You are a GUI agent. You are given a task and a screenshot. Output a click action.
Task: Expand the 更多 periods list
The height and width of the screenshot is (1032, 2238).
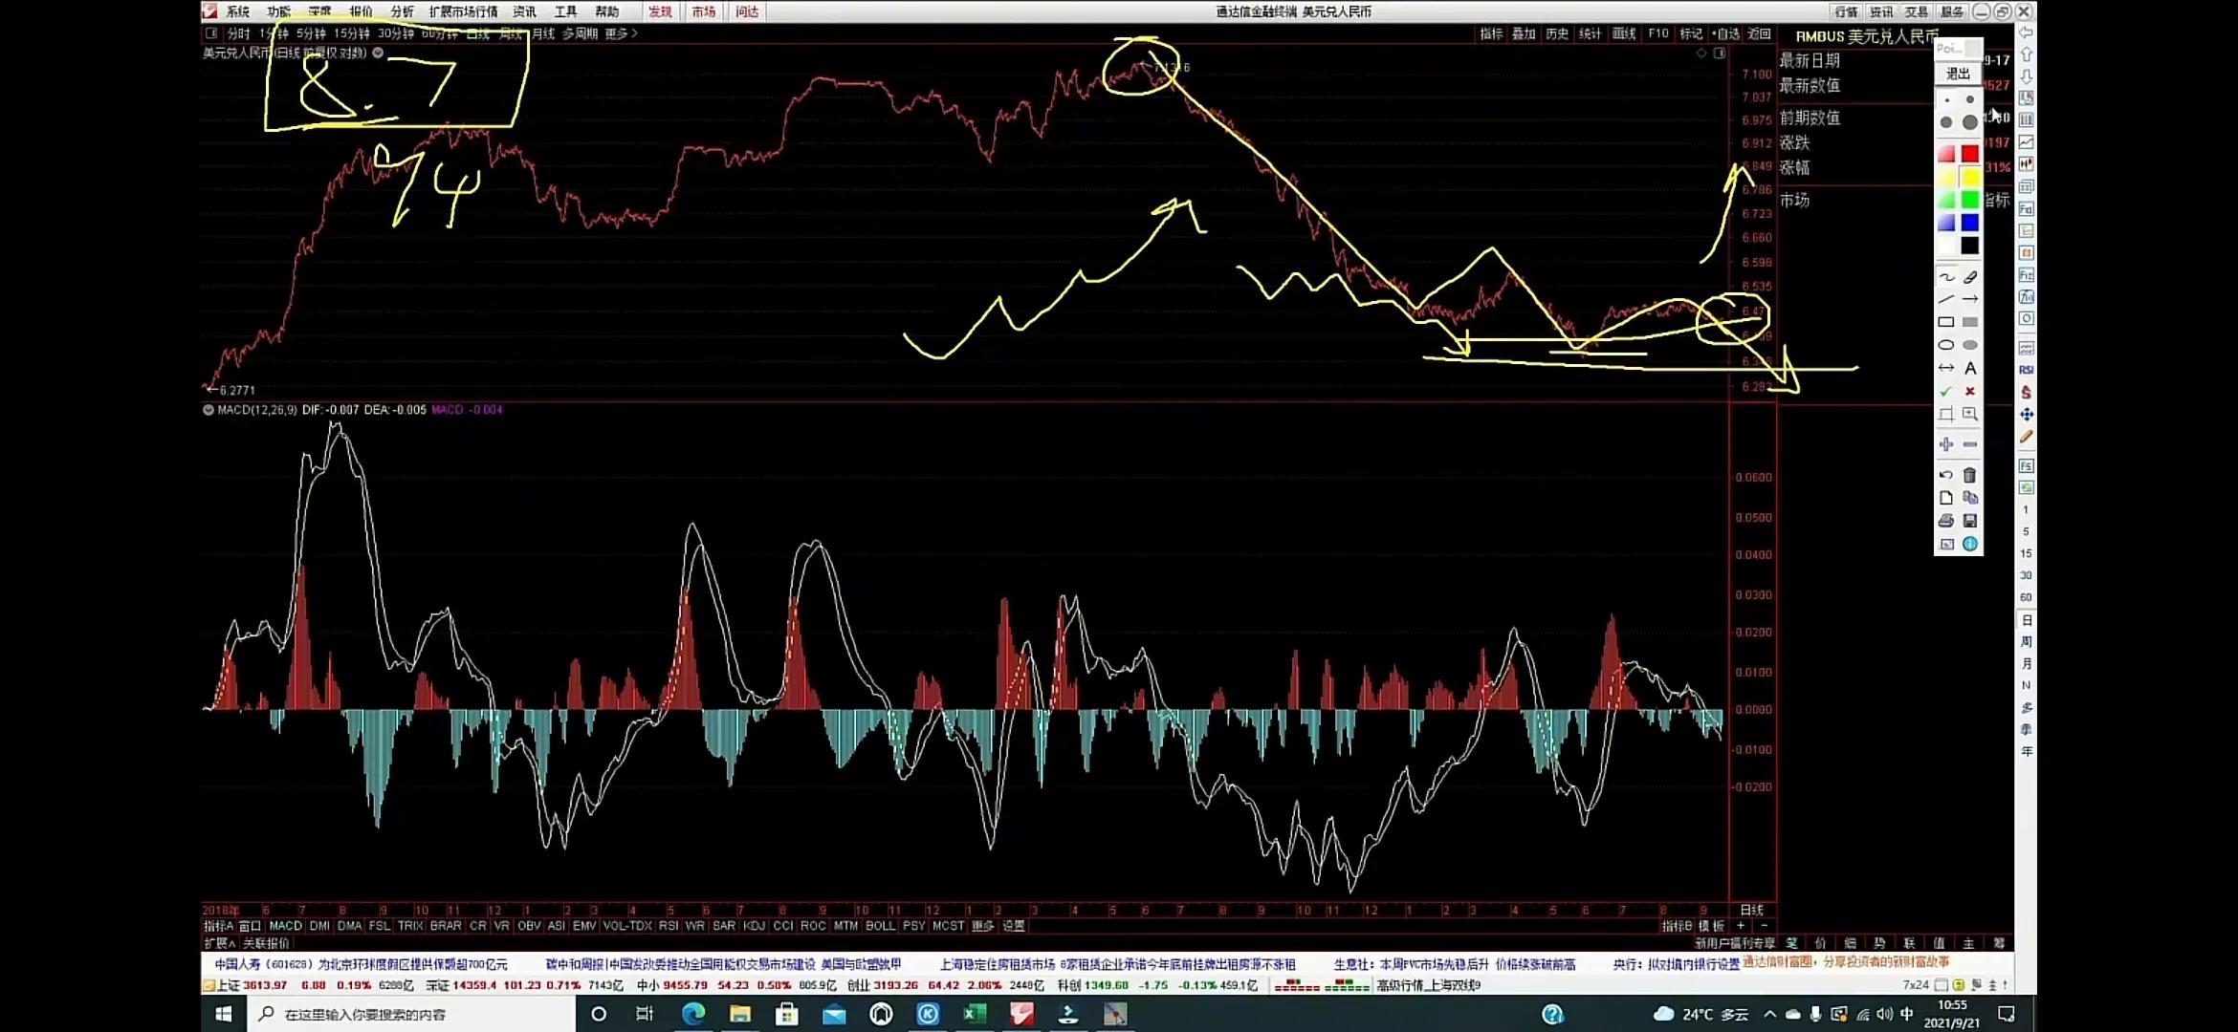tap(621, 33)
